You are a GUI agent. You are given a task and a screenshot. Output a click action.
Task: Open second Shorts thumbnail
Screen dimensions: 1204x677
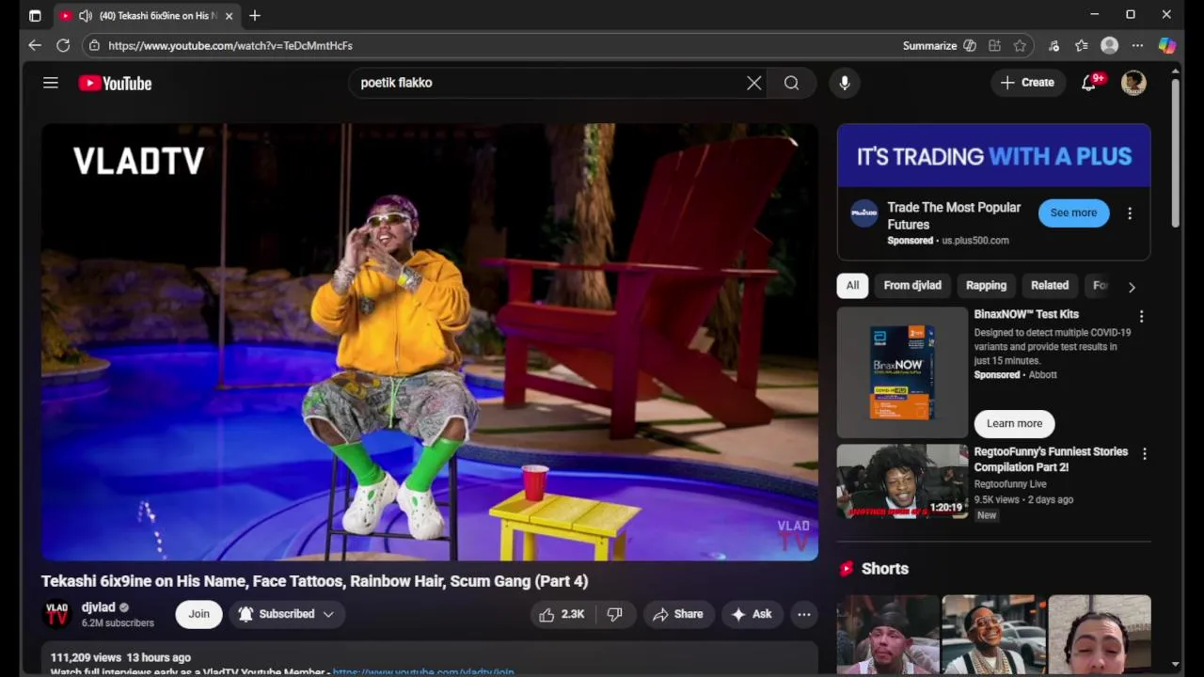click(993, 635)
